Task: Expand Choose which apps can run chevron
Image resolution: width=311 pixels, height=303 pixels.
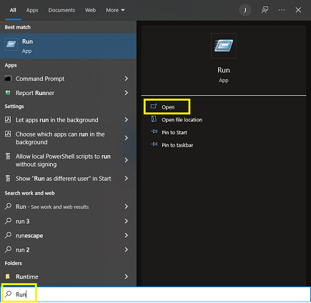Action: point(127,138)
